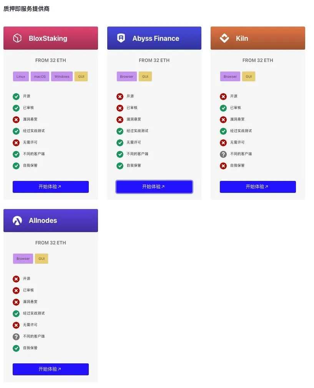Screen dimensions: 314x388
Task: Click the Allnodes logo icon
Action: [x=17, y=220]
